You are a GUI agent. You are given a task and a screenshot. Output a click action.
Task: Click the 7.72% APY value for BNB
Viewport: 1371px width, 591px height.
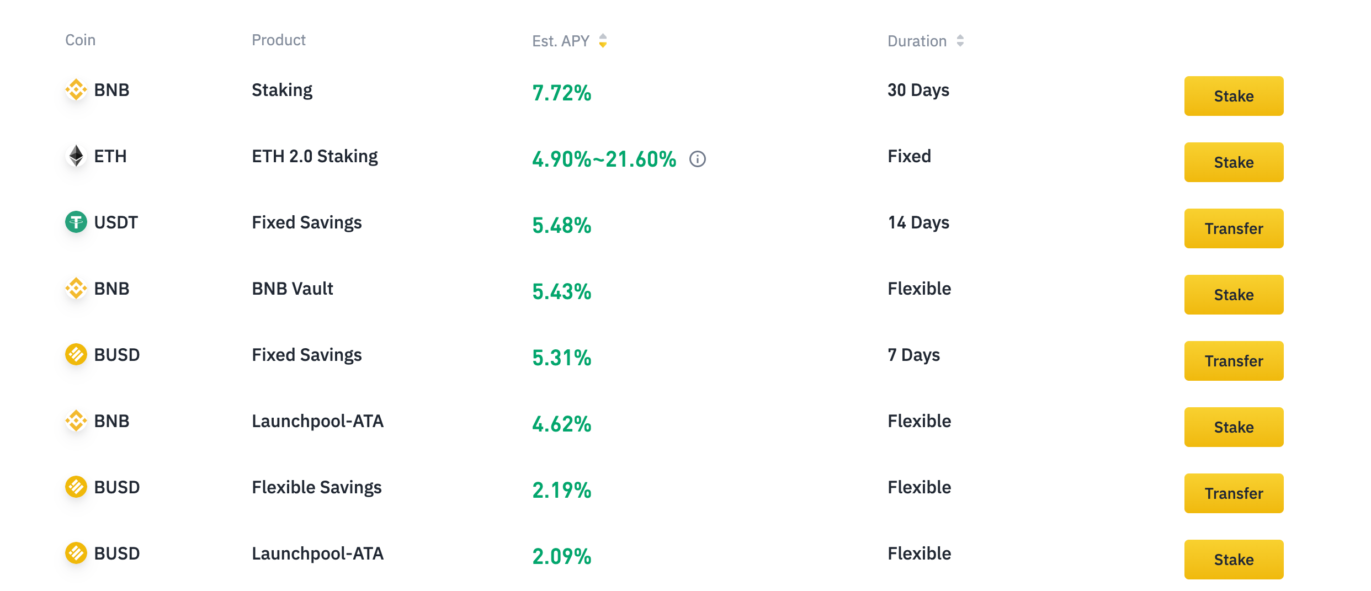point(561,93)
